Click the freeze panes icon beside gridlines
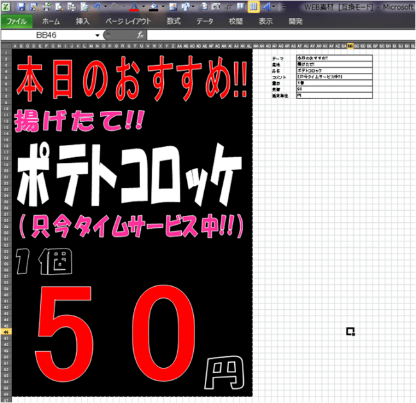This screenshot has height=403, width=416. 241,6
